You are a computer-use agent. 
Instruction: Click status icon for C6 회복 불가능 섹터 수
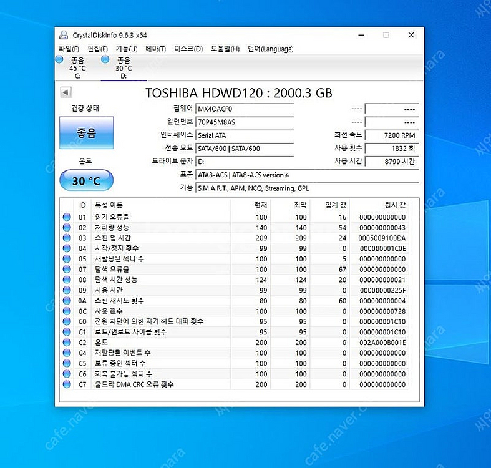click(x=67, y=373)
